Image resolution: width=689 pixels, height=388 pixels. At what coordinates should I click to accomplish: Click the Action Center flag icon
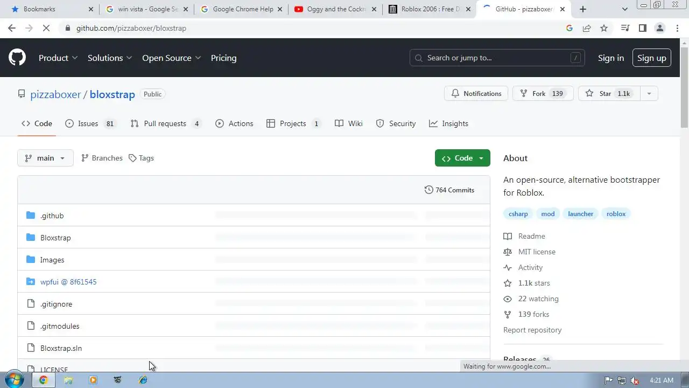[609, 380]
